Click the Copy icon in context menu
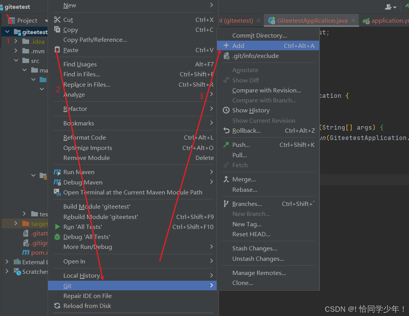This screenshot has width=409, height=316. pyautogui.click(x=57, y=30)
